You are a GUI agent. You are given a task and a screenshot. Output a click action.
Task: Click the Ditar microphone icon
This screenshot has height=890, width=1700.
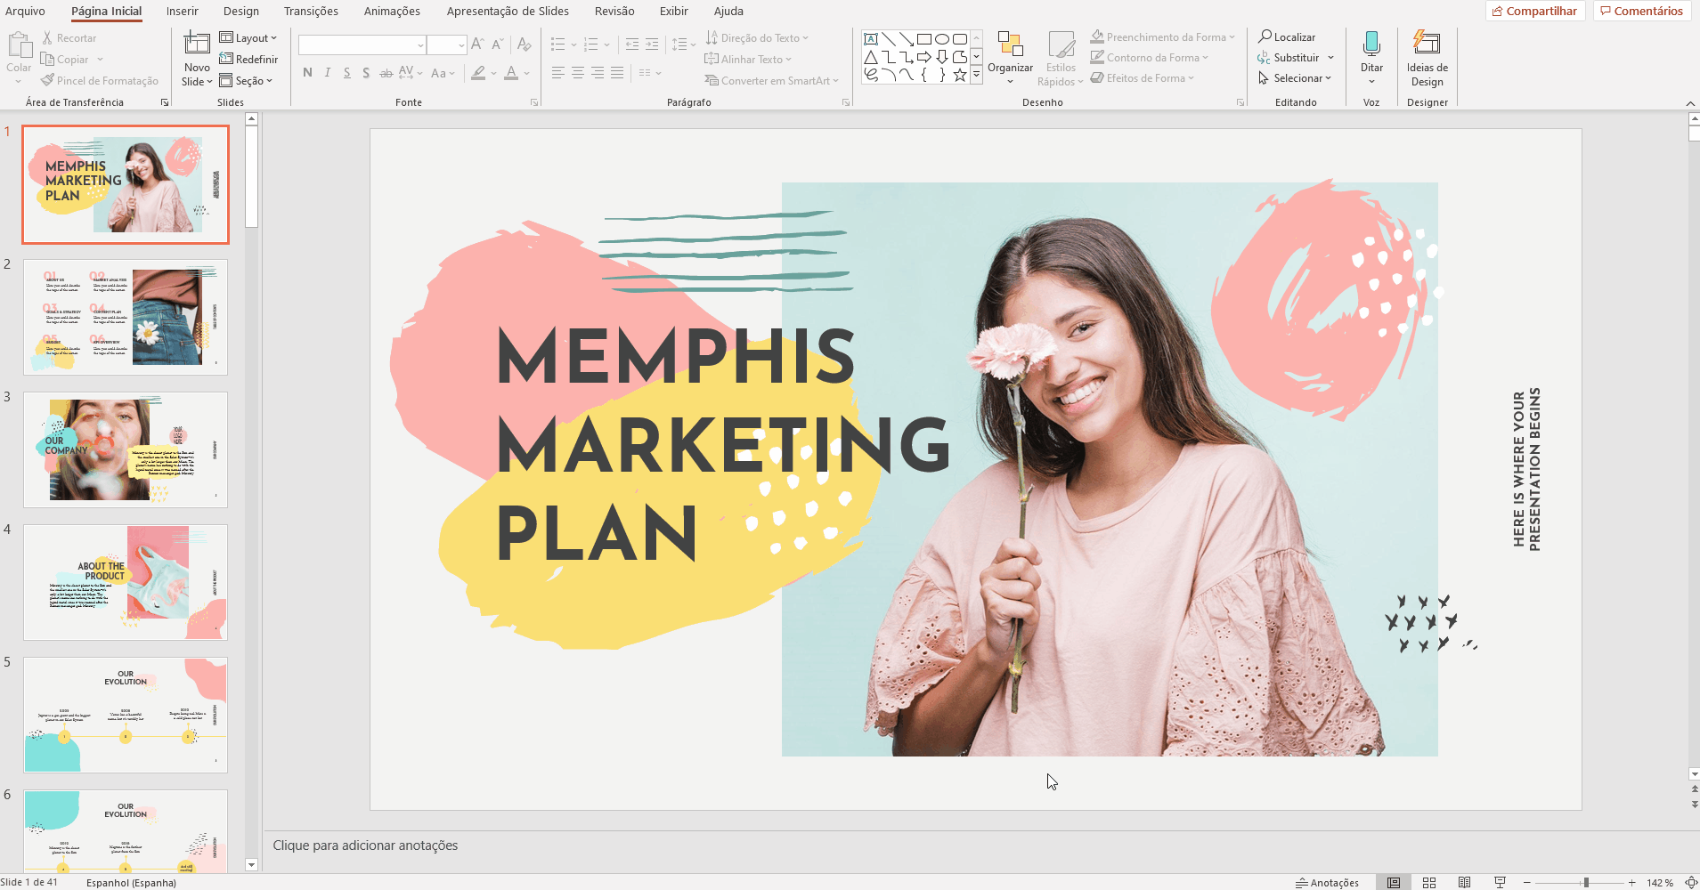point(1371,44)
